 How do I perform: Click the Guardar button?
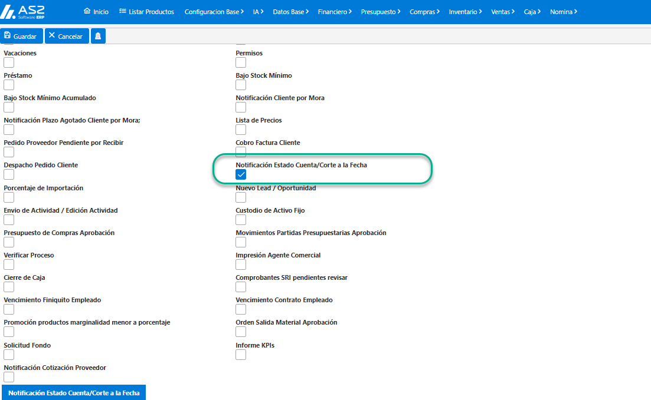point(22,36)
